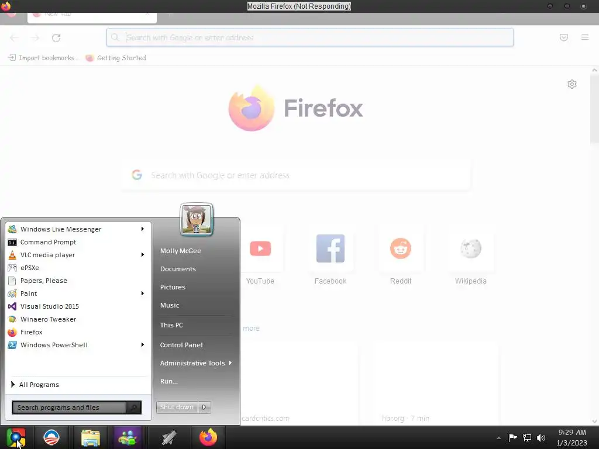The image size is (599, 449).
Task: Open the Obama logo taskbar app
Action: coord(51,437)
